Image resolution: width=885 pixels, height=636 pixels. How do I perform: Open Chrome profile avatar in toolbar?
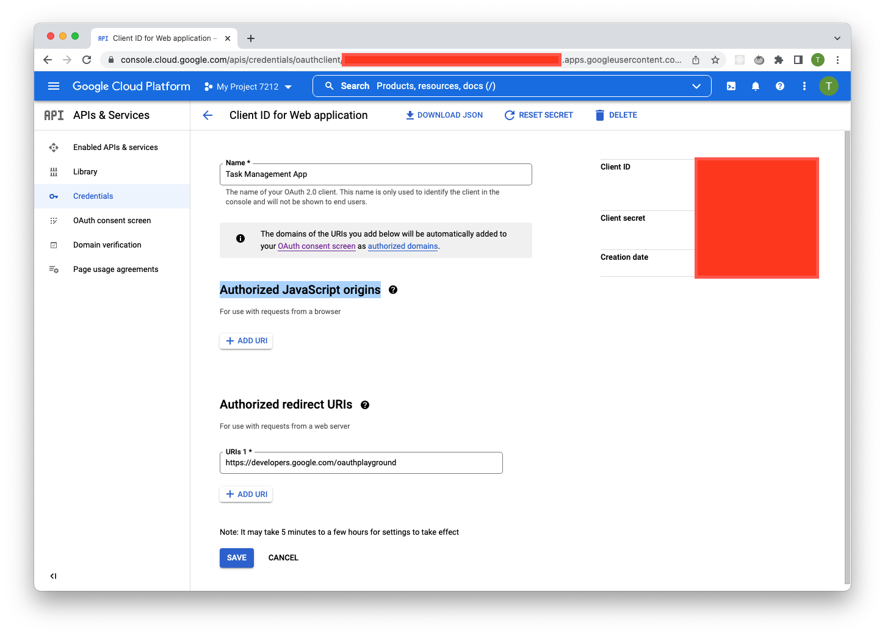(818, 60)
